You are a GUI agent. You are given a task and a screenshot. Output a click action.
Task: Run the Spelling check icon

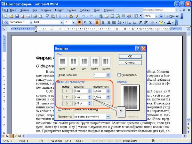point(47,16)
